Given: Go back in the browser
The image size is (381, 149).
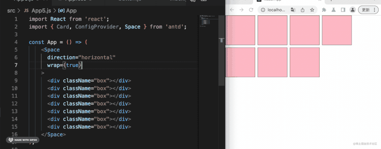Looking at the screenshot, I should tap(232, 10).
